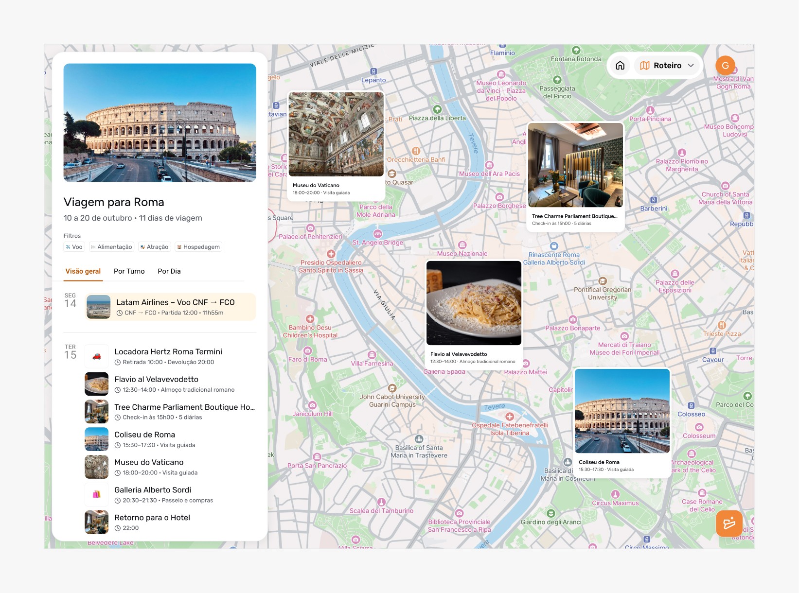
Task: Click the Flavio al Velavevodetto list thumbnail
Action: point(97,384)
